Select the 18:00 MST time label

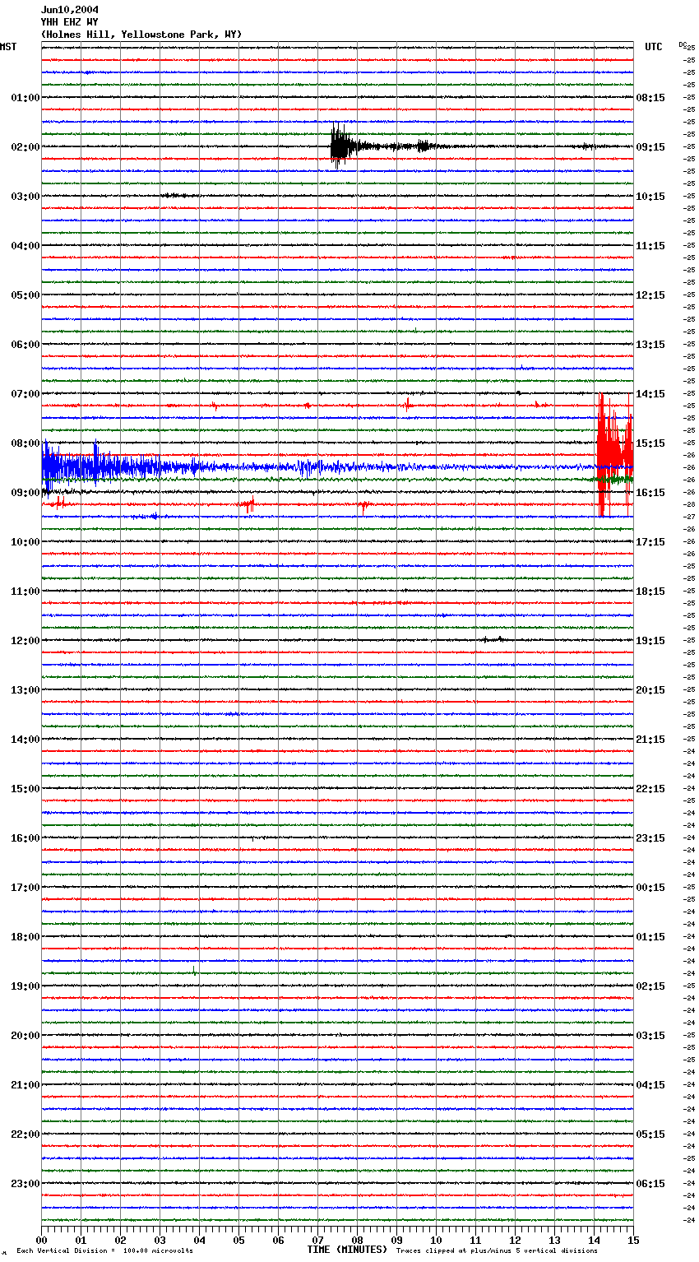click(x=25, y=937)
